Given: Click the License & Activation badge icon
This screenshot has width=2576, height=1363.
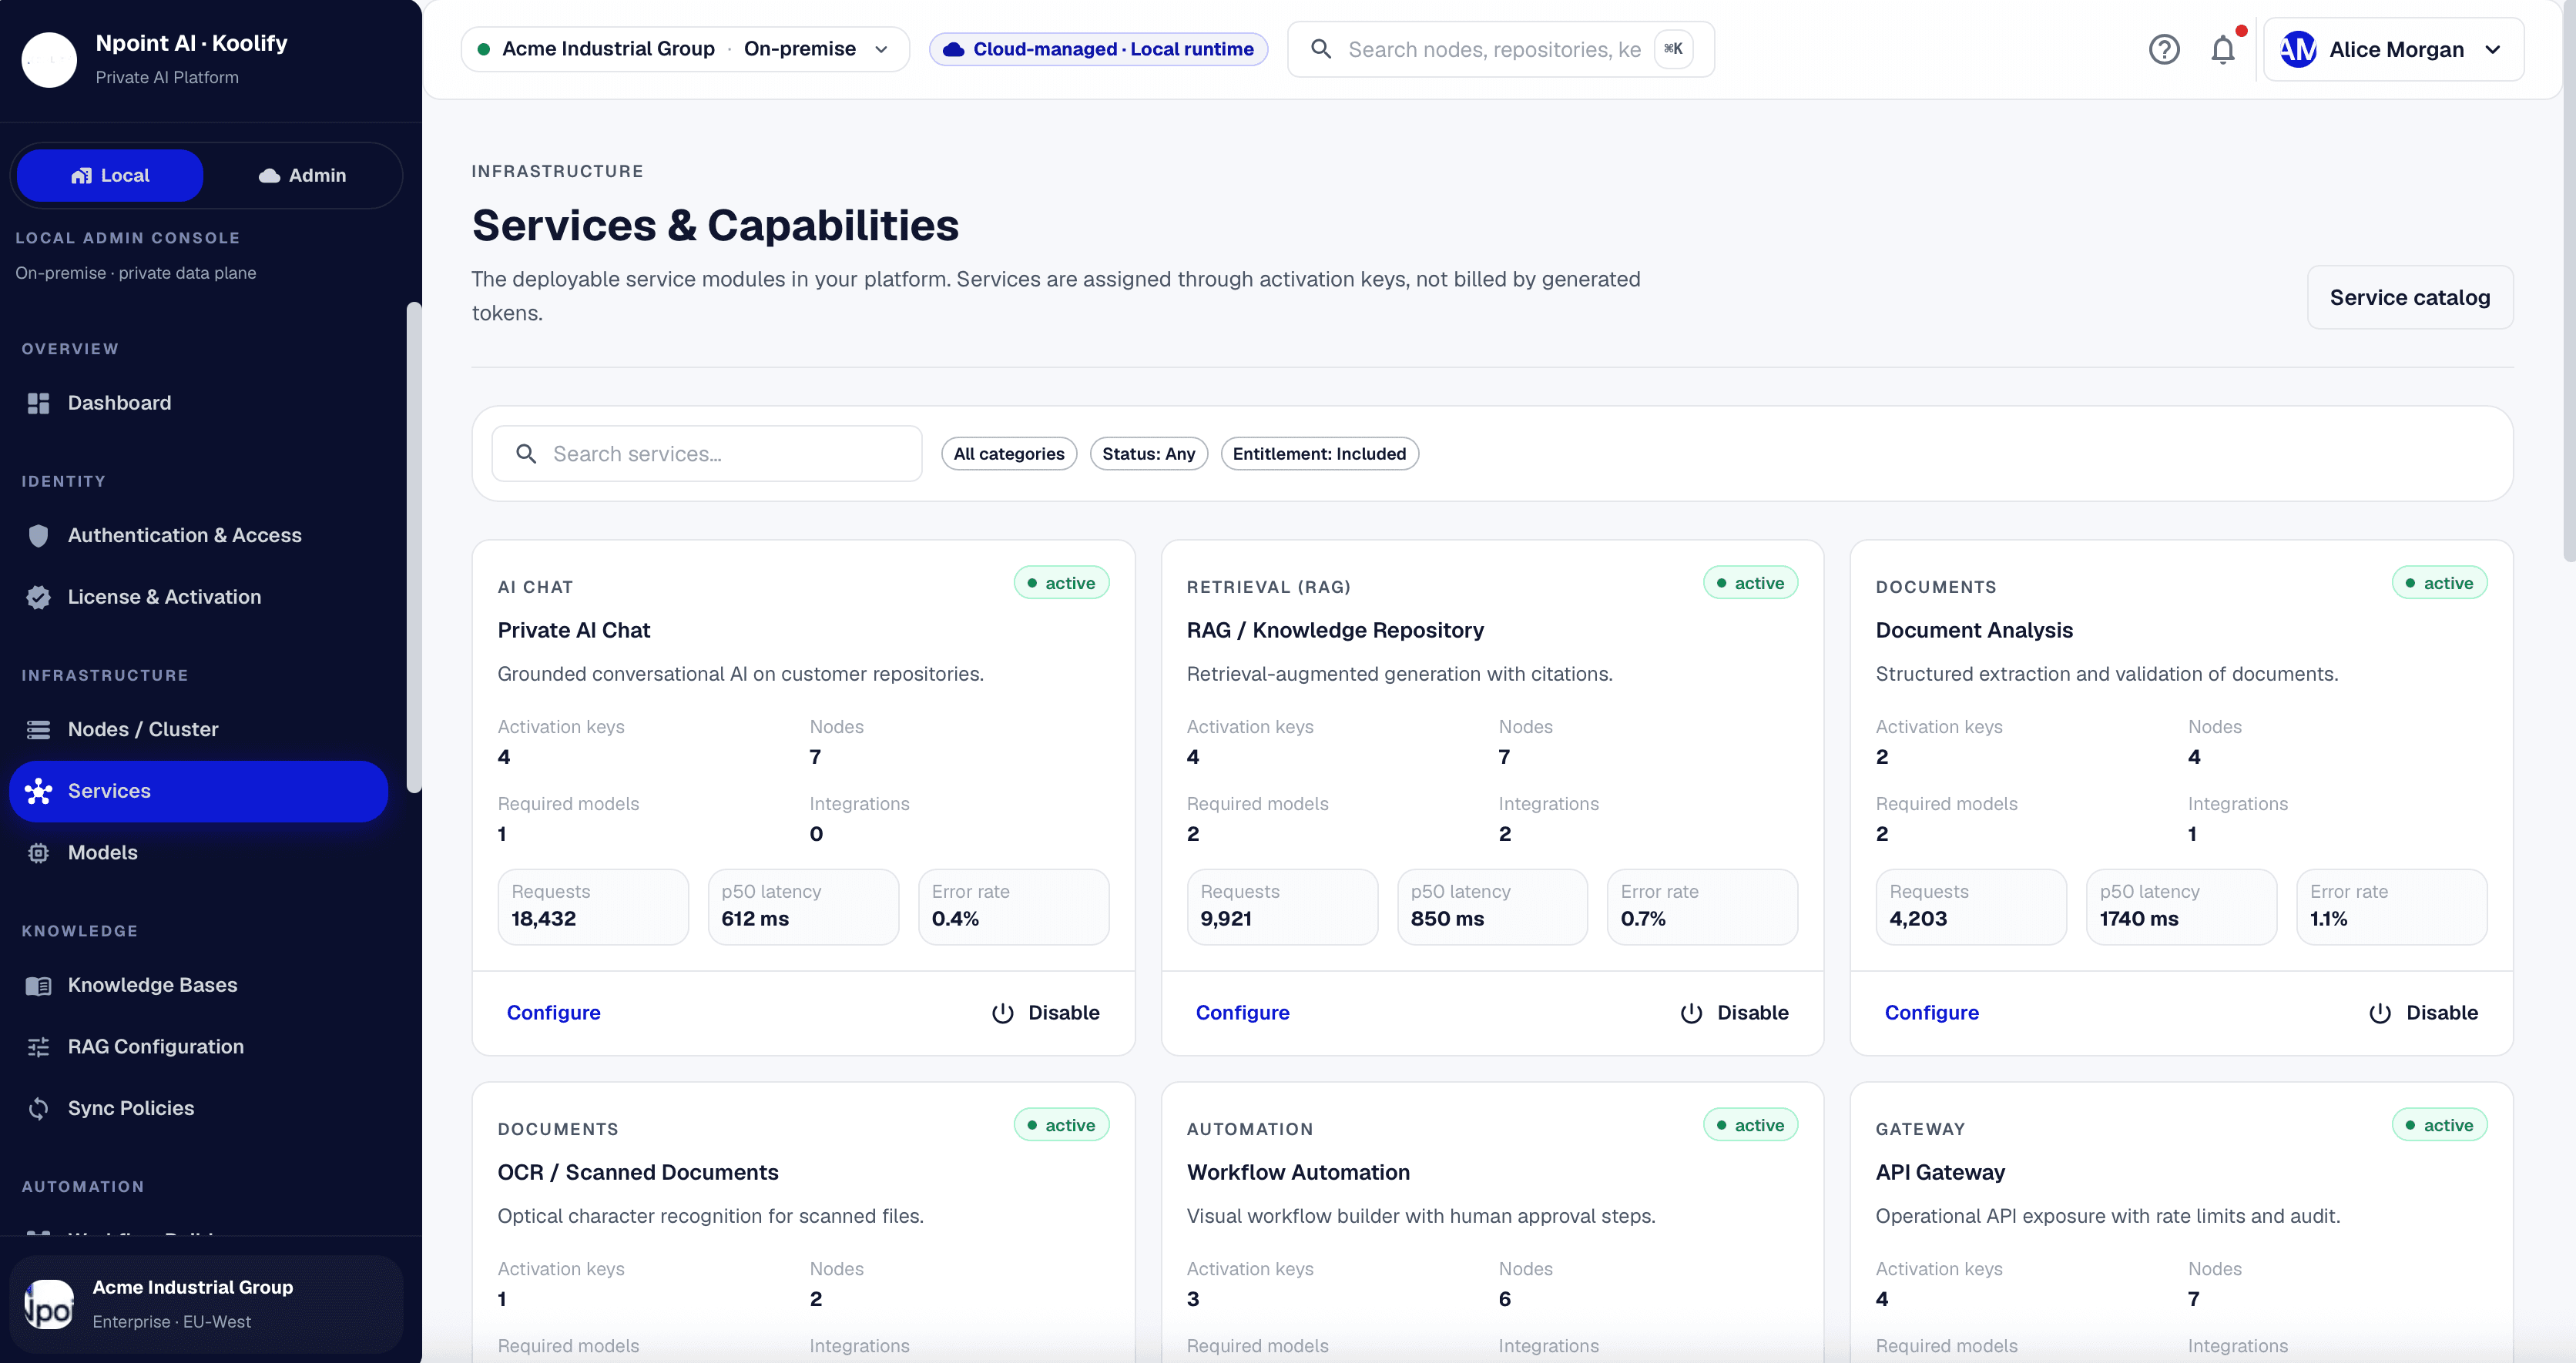Looking at the screenshot, I should click(x=38, y=597).
